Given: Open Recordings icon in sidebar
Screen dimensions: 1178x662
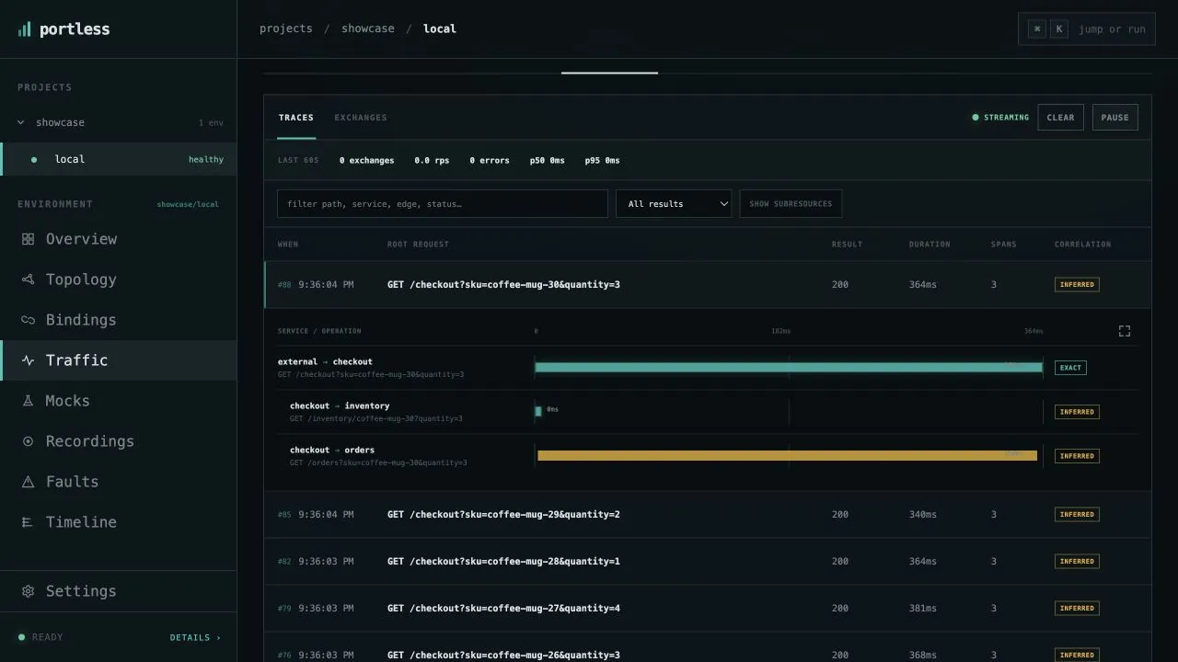Looking at the screenshot, I should coord(28,441).
